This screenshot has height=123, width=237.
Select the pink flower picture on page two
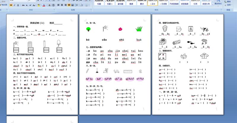[120, 29]
